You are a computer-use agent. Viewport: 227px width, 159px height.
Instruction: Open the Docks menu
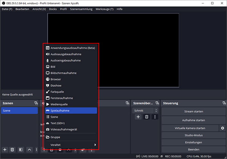click(53, 9)
